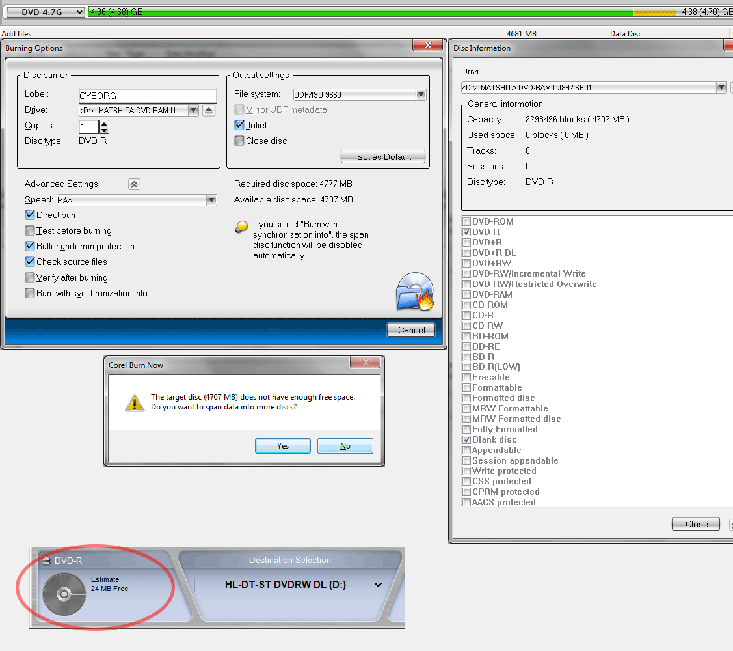733x651 pixels.
Task: Open the File system dropdown
Action: tap(360, 94)
